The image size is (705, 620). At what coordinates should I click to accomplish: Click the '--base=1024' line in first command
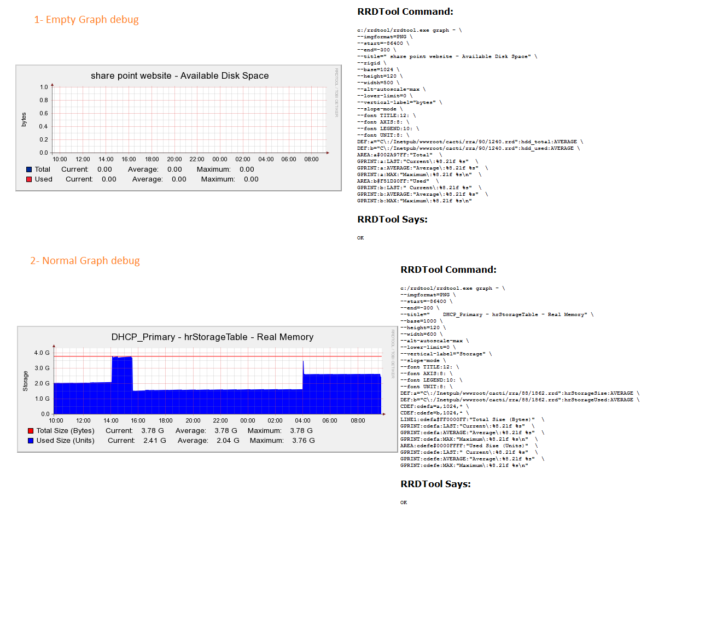coord(378,69)
